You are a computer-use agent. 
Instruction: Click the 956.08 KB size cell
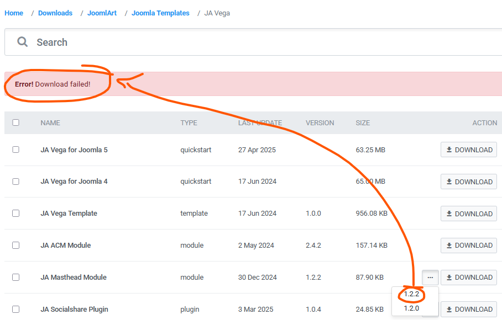click(x=372, y=214)
